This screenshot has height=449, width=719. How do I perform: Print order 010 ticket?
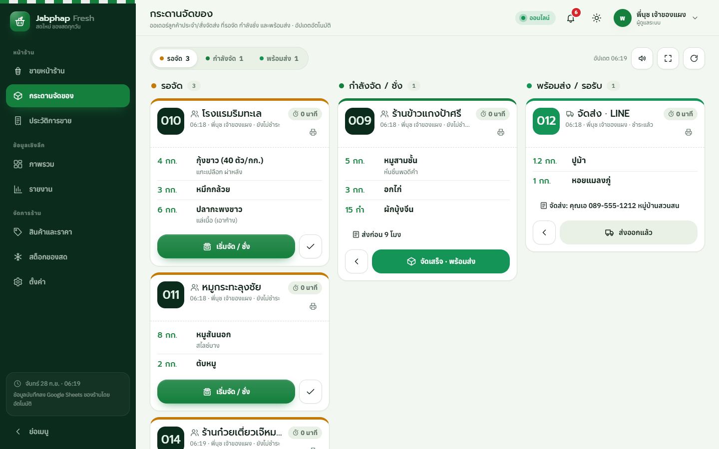point(313,132)
